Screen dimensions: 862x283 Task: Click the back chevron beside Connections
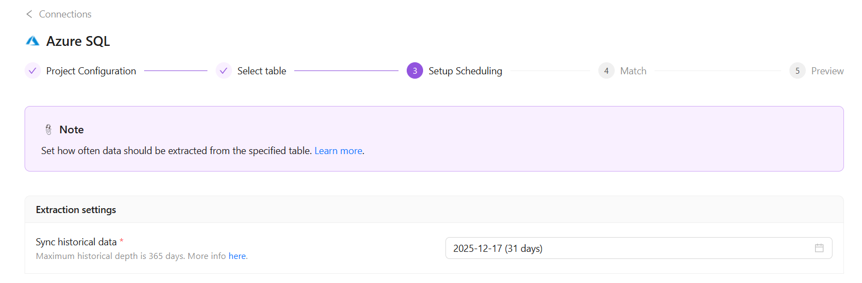pos(29,14)
